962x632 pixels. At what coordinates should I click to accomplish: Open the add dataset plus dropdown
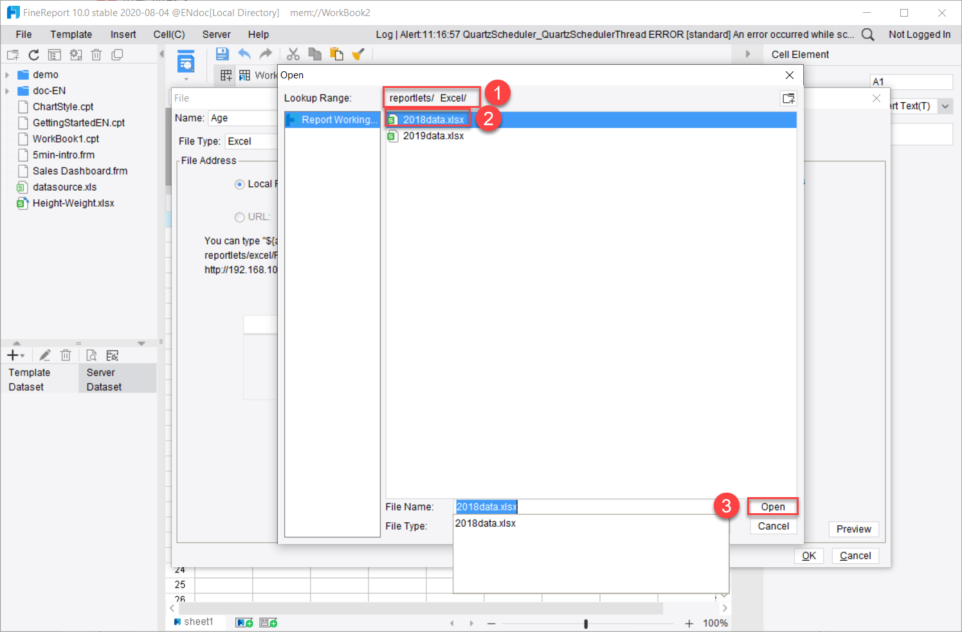[x=15, y=355]
